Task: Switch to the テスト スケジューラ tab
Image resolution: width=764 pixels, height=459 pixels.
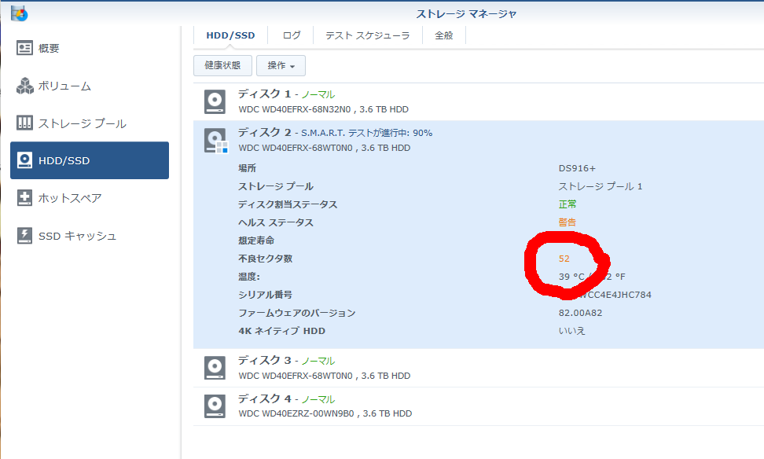Action: click(x=367, y=35)
